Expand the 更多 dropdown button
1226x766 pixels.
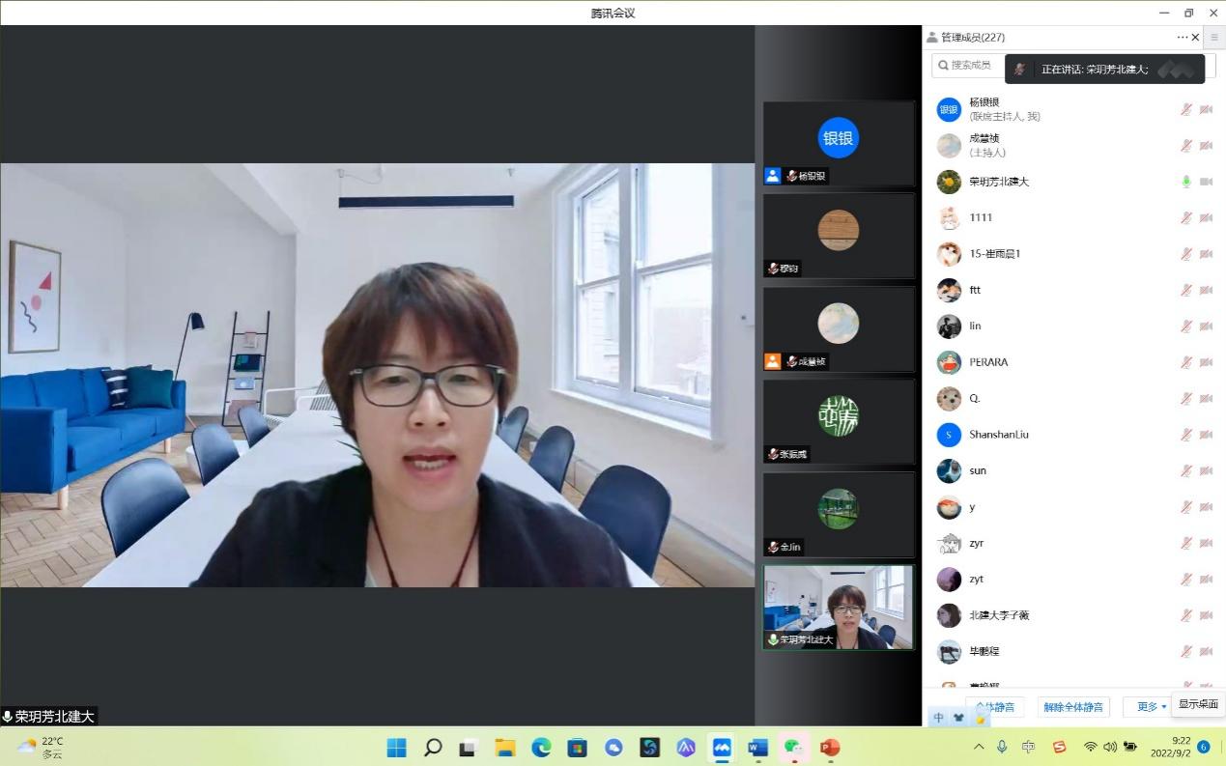click(x=1152, y=707)
